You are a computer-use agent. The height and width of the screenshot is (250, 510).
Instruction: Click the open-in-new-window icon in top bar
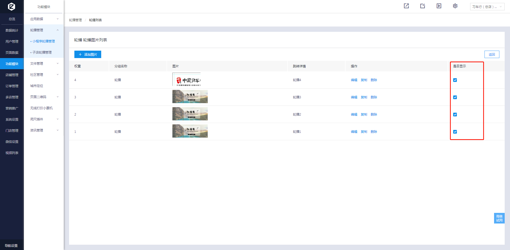[x=406, y=6]
